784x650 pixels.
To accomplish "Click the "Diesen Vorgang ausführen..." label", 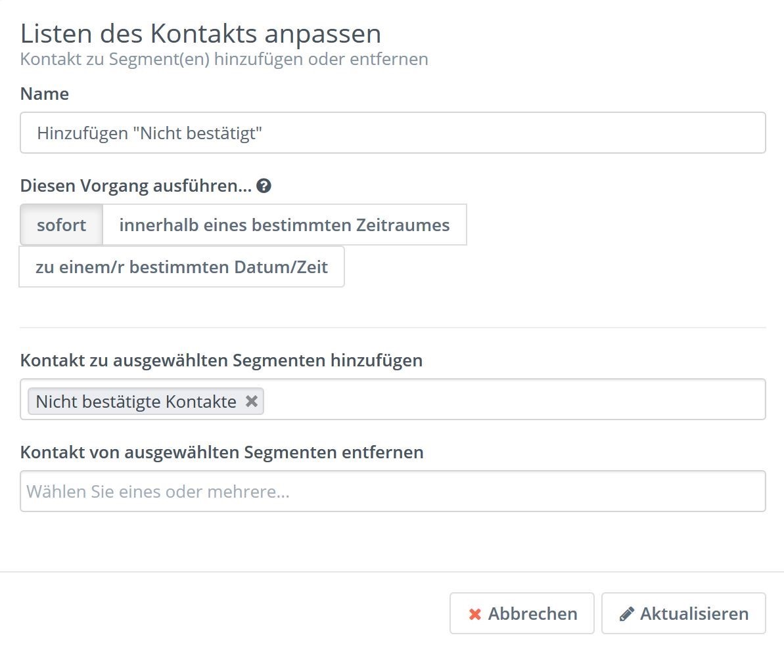I will pyautogui.click(x=136, y=186).
